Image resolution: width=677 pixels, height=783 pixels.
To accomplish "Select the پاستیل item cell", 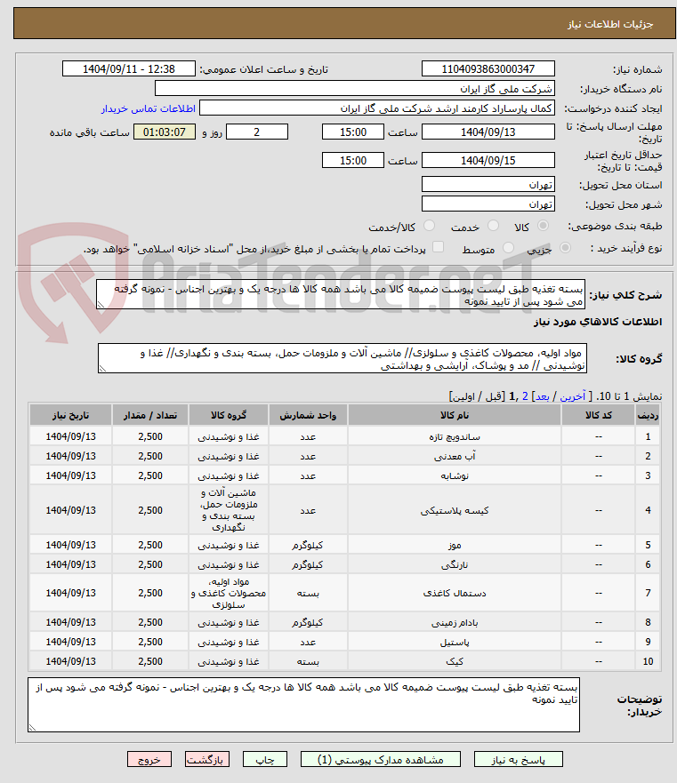I will tap(455, 642).
